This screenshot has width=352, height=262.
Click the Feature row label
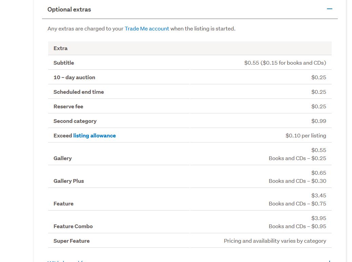[x=63, y=204]
